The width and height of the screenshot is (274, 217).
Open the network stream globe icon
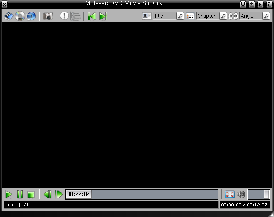(x=31, y=16)
